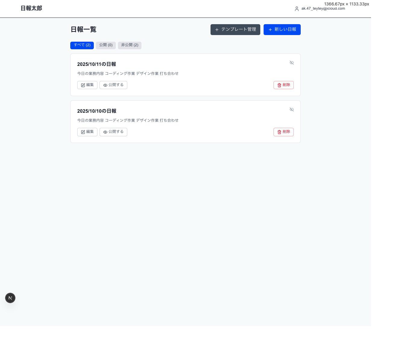Click the hidden-eye icon on the 2025/10/10 report
The width and height of the screenshot is (412, 362).
coord(292,109)
